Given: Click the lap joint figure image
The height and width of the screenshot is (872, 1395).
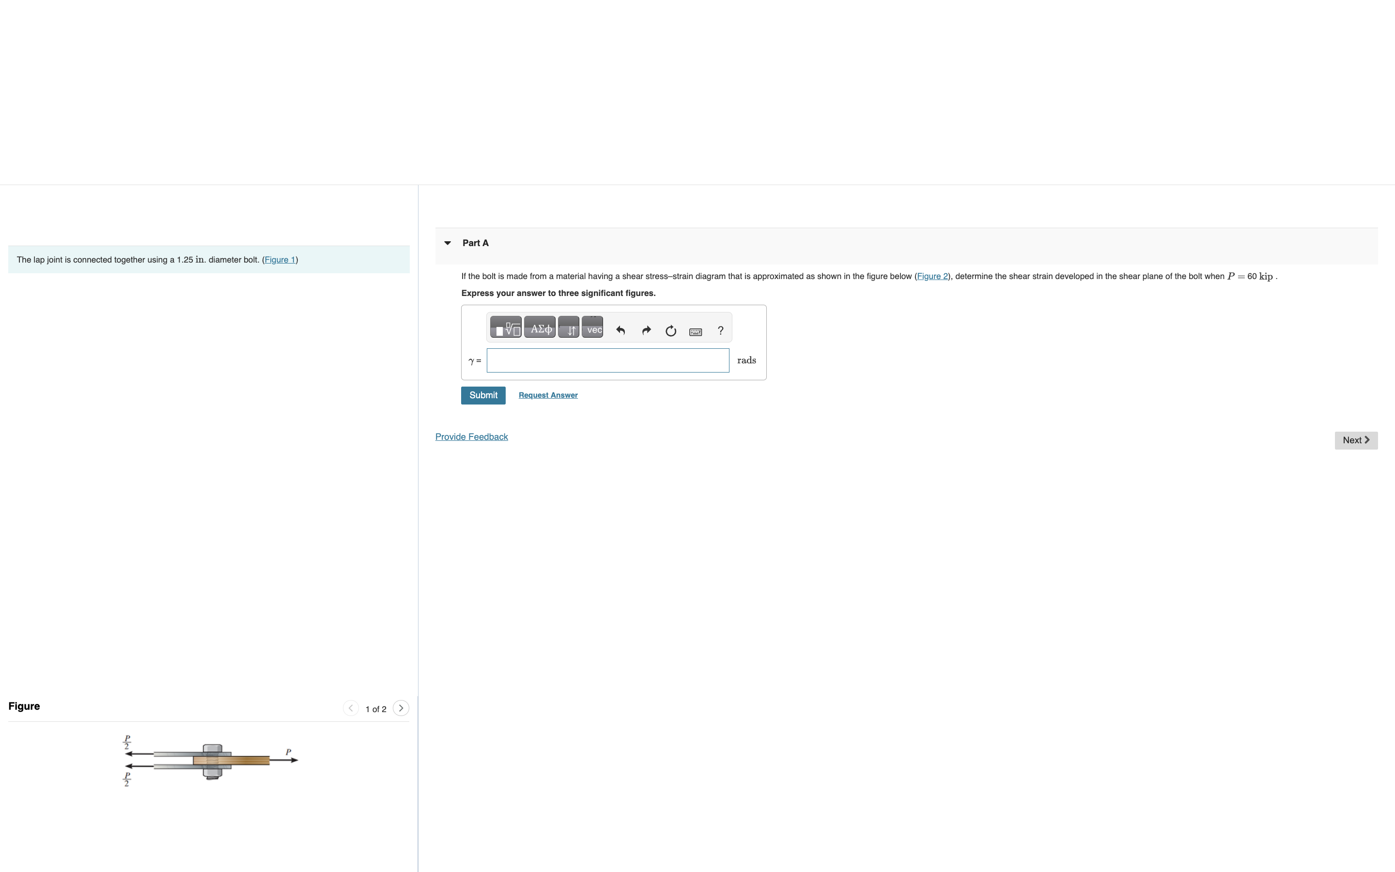Looking at the screenshot, I should click(x=212, y=761).
